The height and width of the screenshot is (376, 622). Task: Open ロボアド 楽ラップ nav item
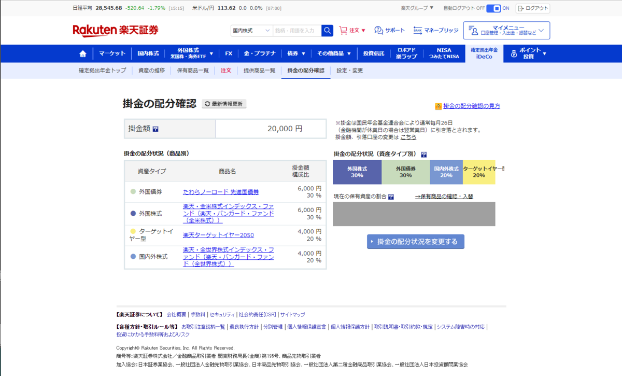click(x=406, y=53)
